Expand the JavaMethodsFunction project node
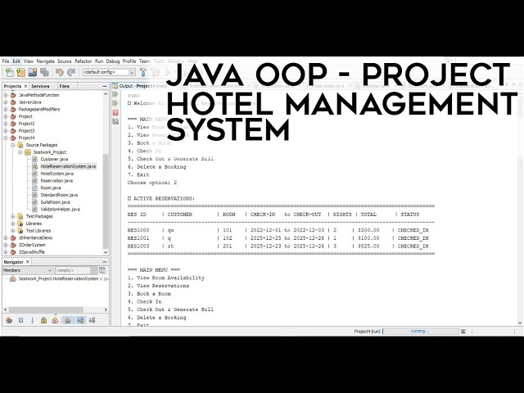 pyautogui.click(x=6, y=95)
